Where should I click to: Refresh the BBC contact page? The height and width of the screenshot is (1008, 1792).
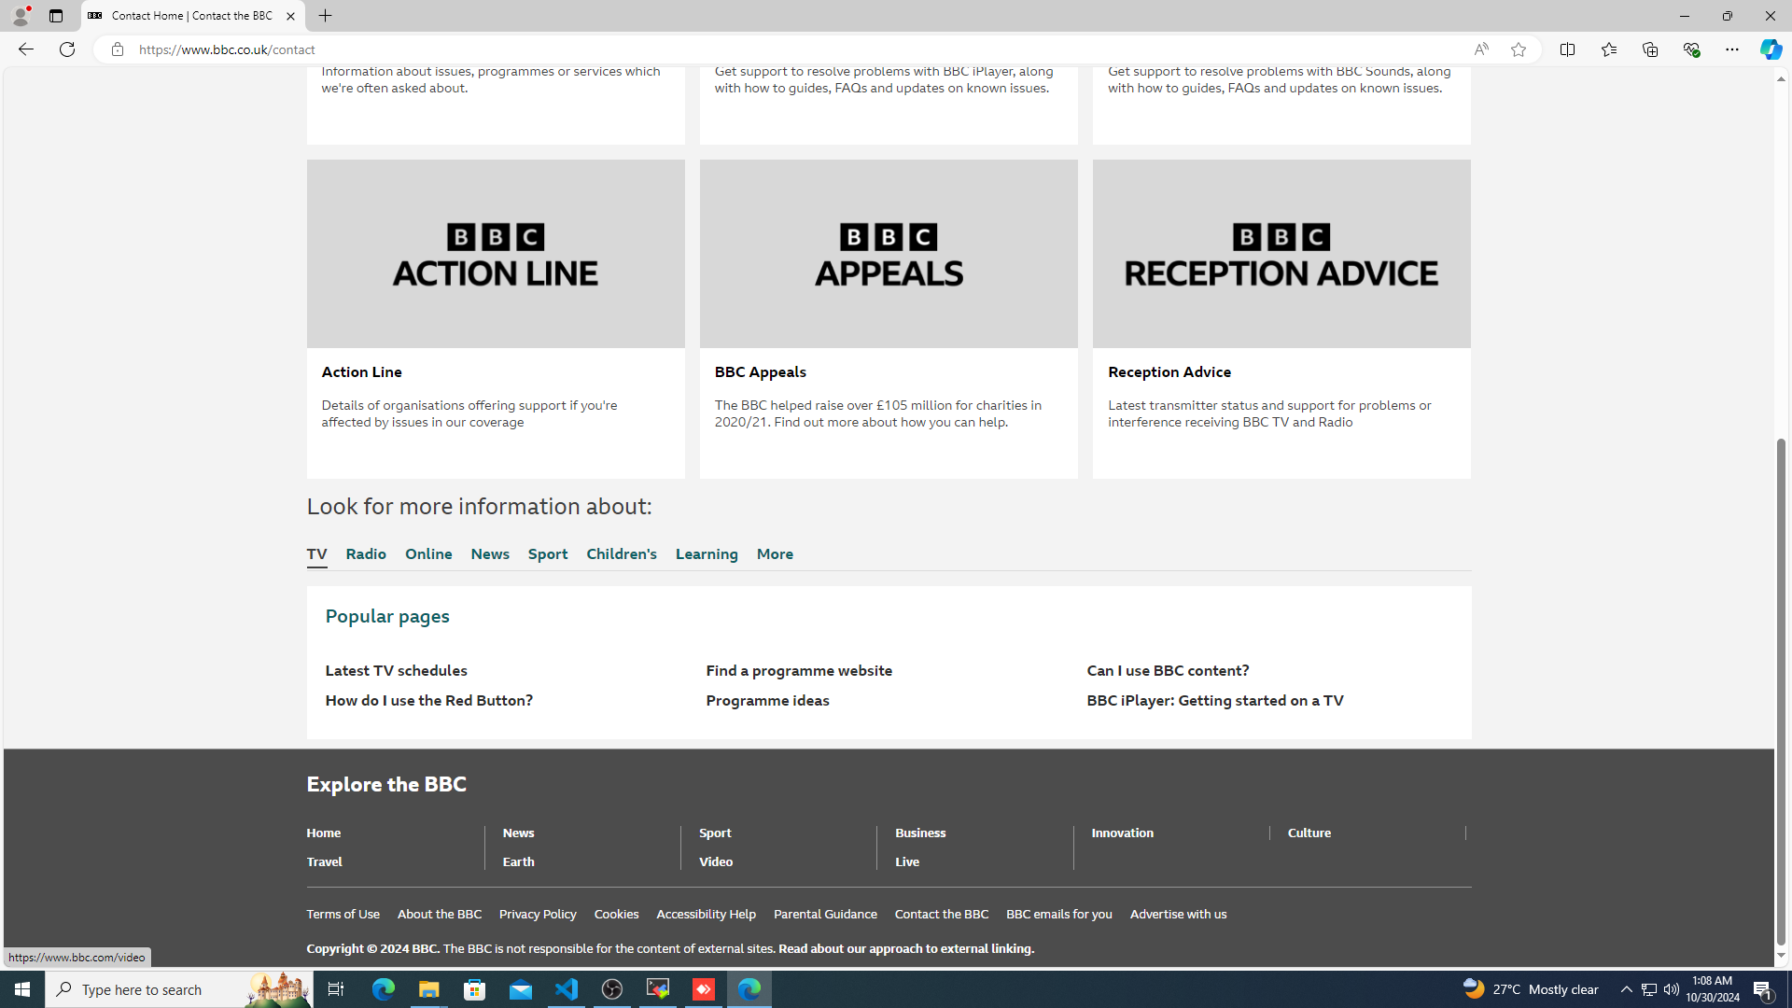point(67,49)
